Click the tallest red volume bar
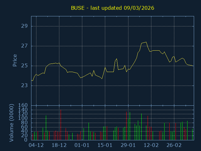Image resolution: width=201 pixels, height=151 pixels. tap(127, 126)
